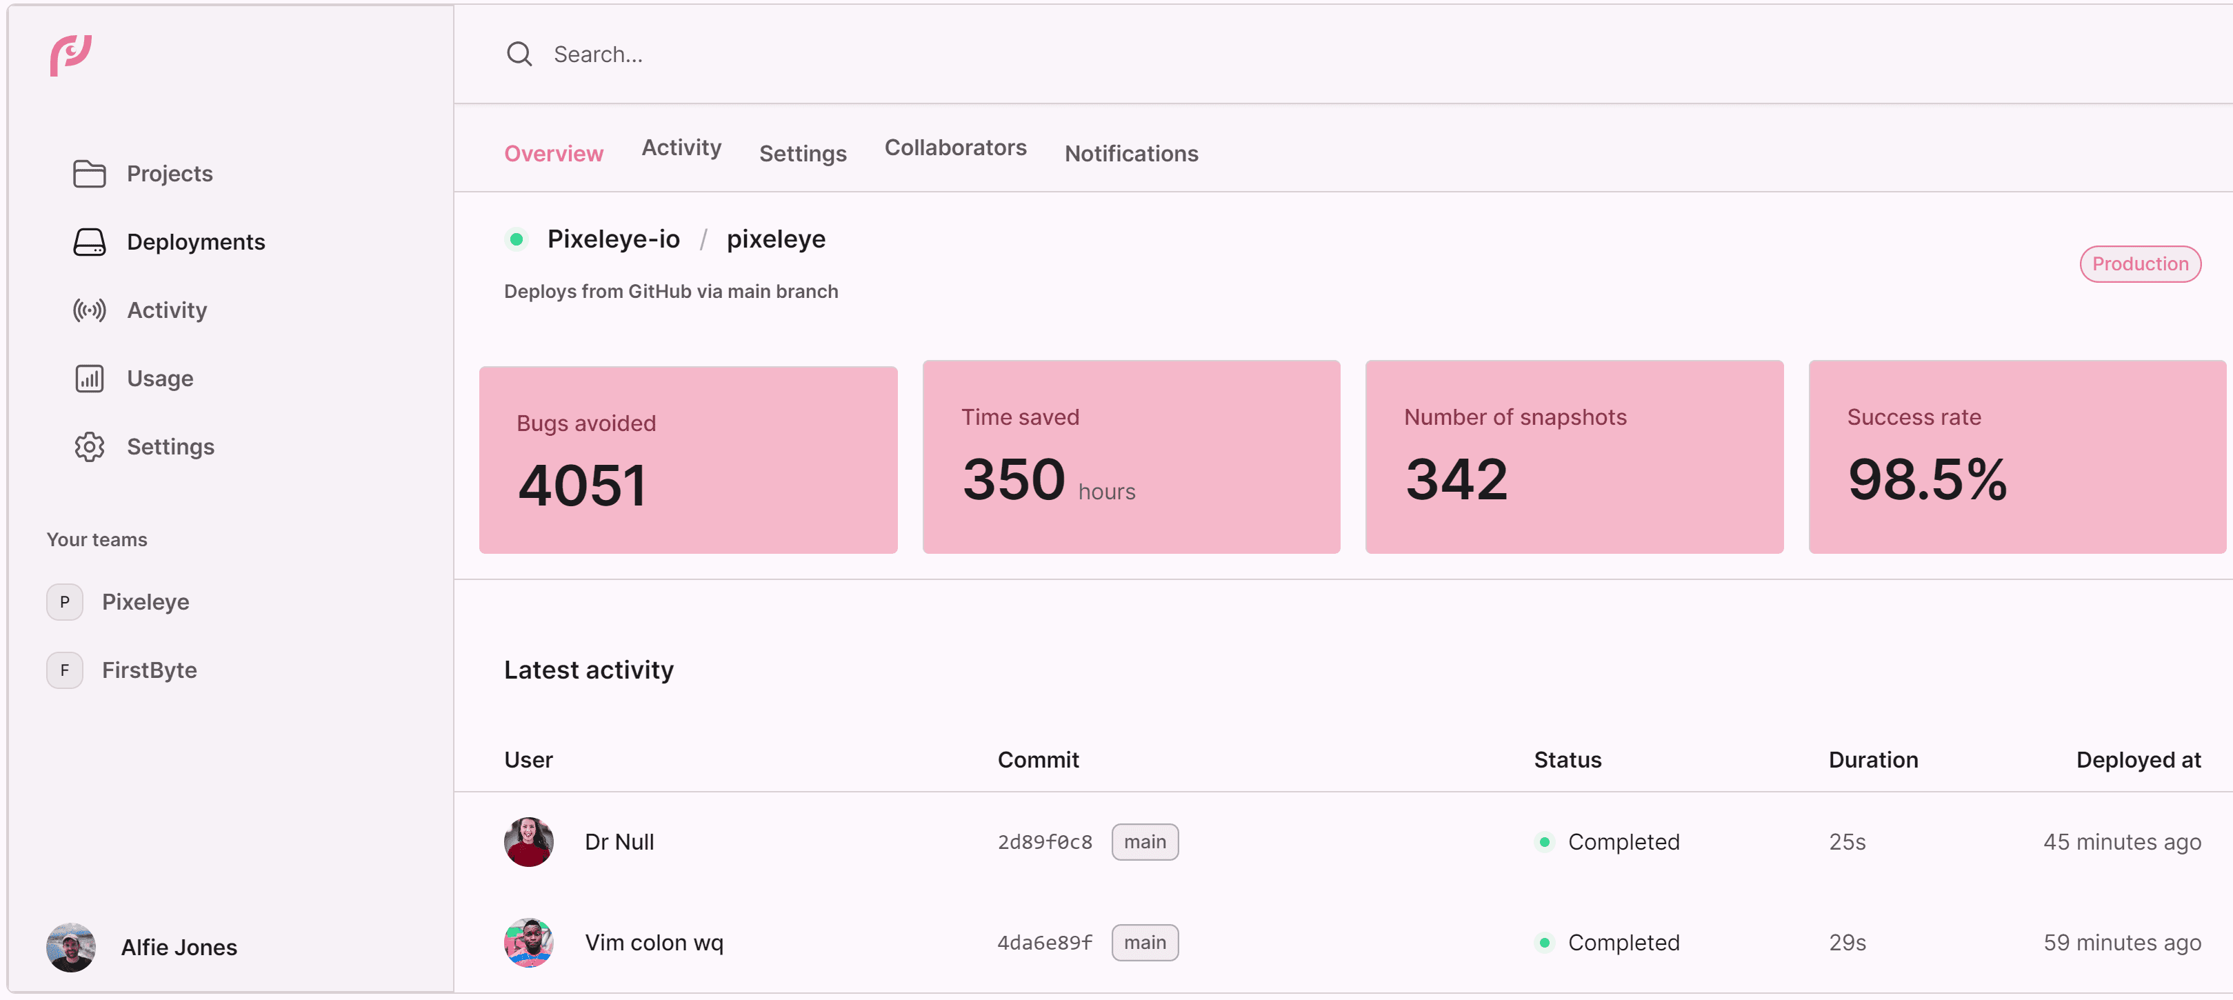This screenshot has width=2233, height=1000.
Task: Open Dr Null's avatar thumbnail
Action: pos(529,842)
